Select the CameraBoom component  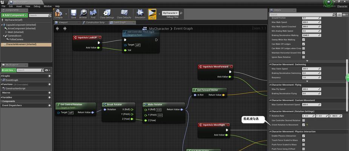(x=14, y=35)
